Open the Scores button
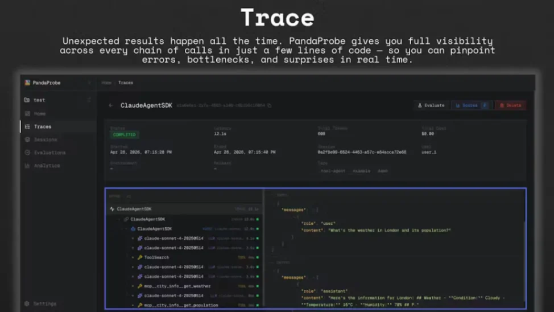The width and height of the screenshot is (554, 312). click(x=472, y=105)
